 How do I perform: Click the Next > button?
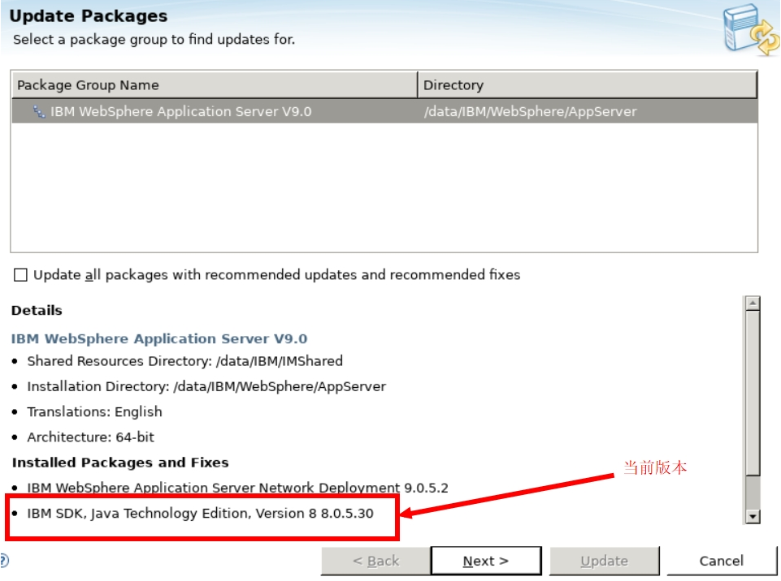point(486,561)
